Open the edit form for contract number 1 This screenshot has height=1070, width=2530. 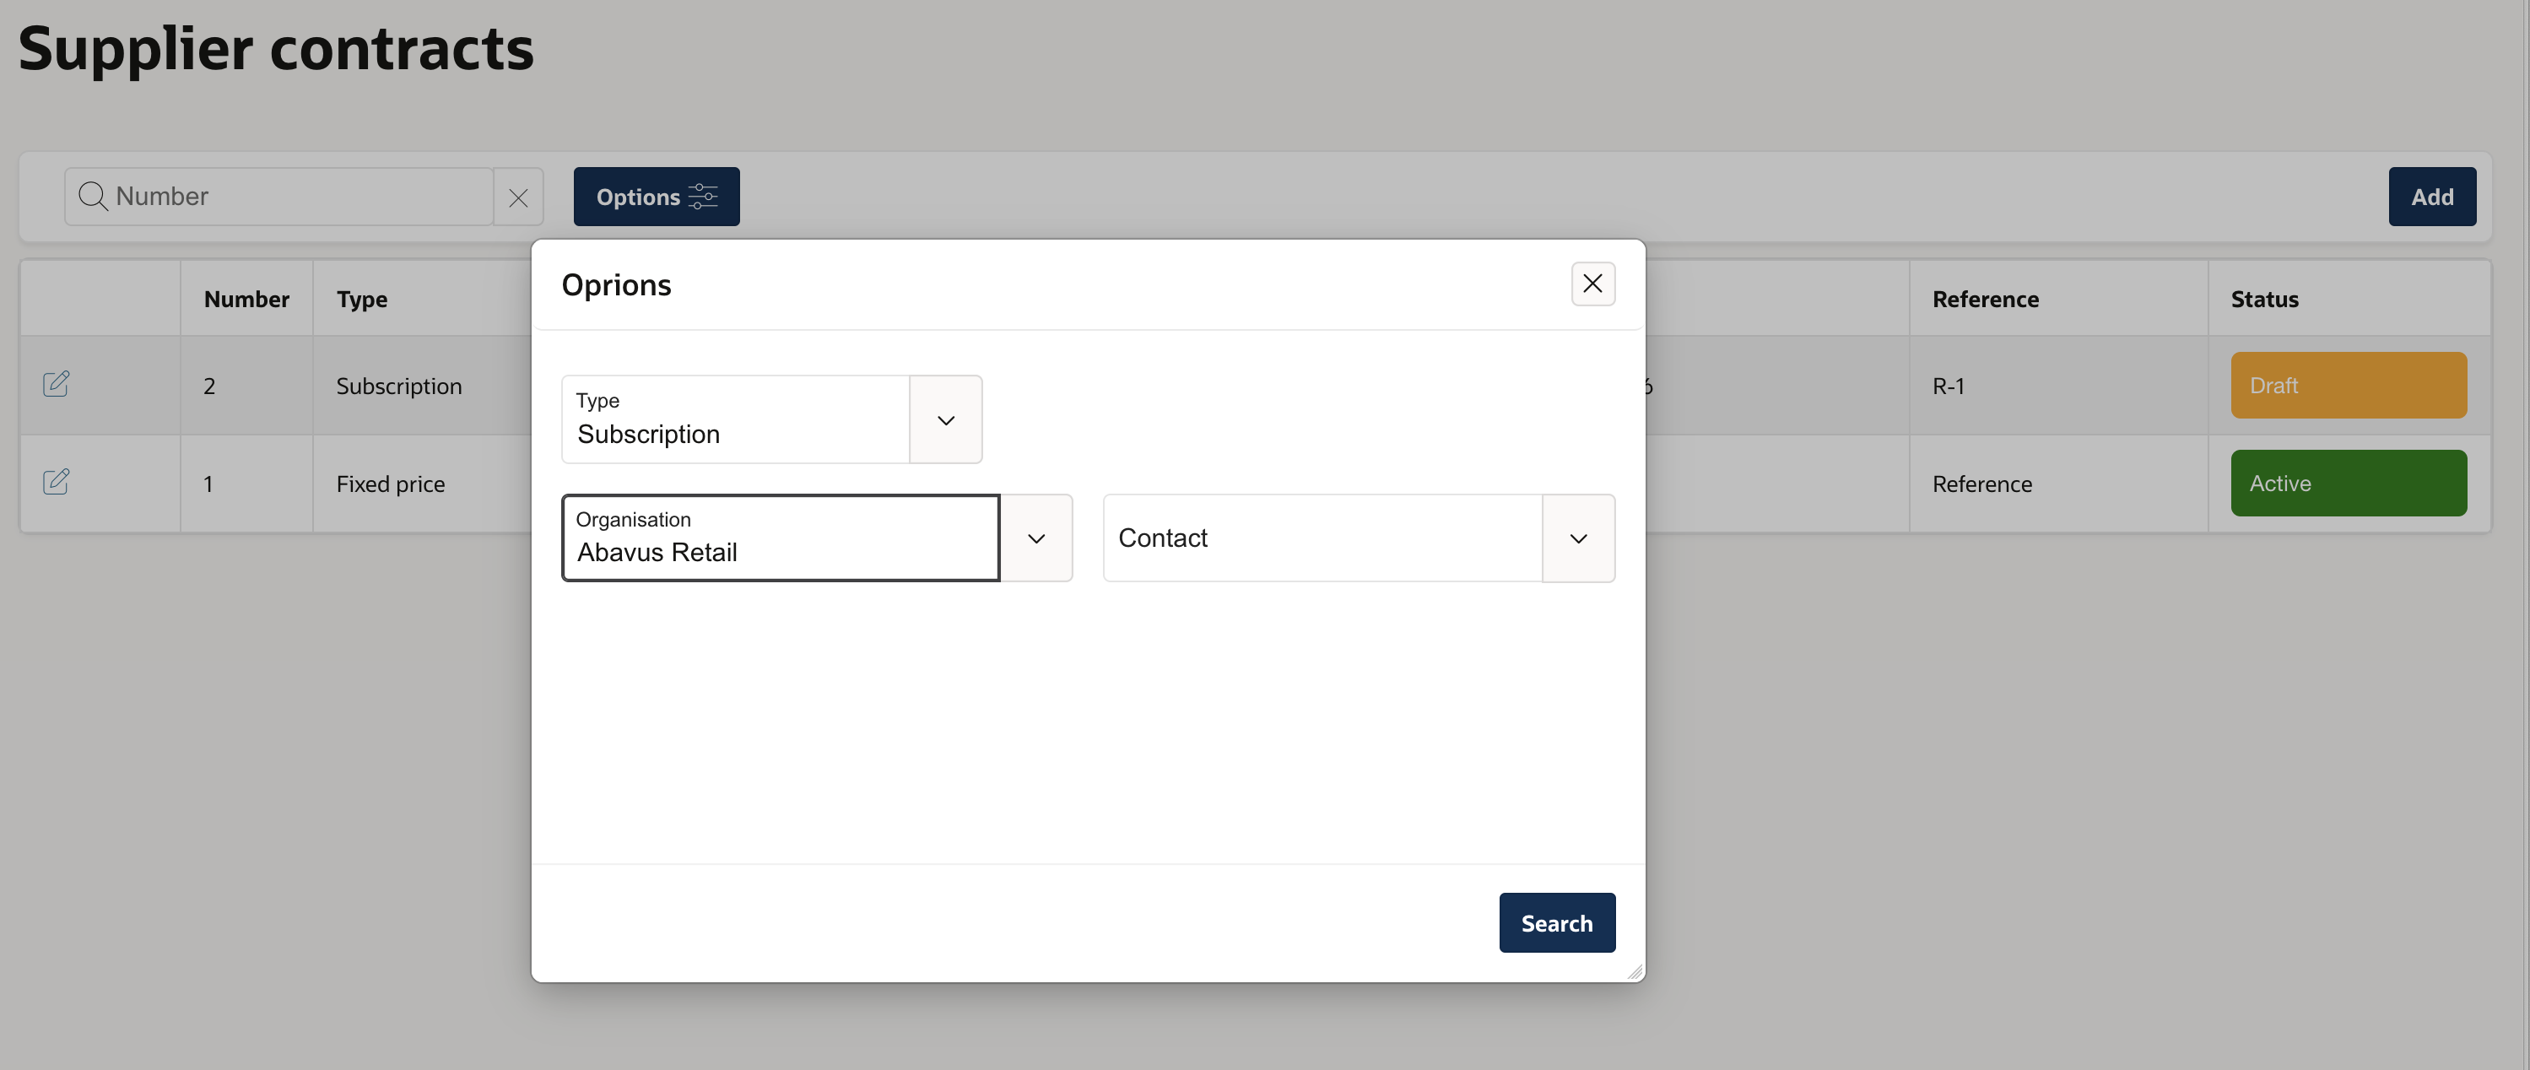(57, 482)
